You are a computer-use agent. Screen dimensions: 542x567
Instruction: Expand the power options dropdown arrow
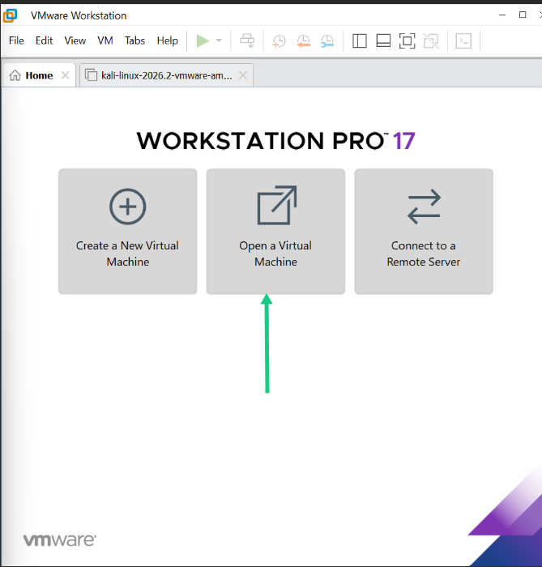click(x=219, y=40)
